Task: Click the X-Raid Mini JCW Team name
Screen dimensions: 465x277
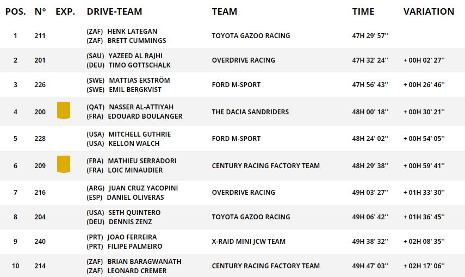Action: pos(249,241)
